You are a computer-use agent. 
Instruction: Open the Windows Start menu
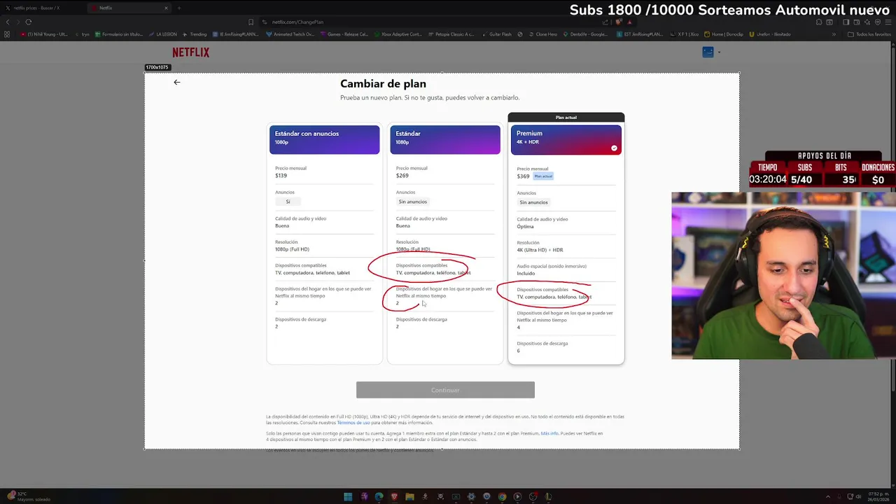point(348,497)
